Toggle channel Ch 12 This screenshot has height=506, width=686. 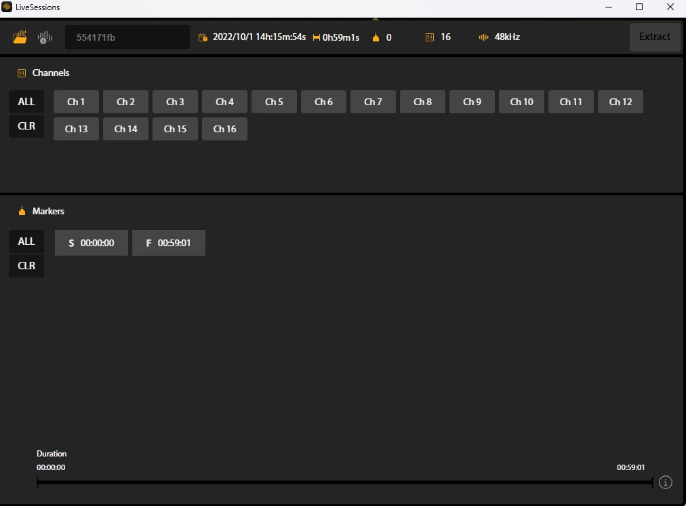click(x=620, y=102)
